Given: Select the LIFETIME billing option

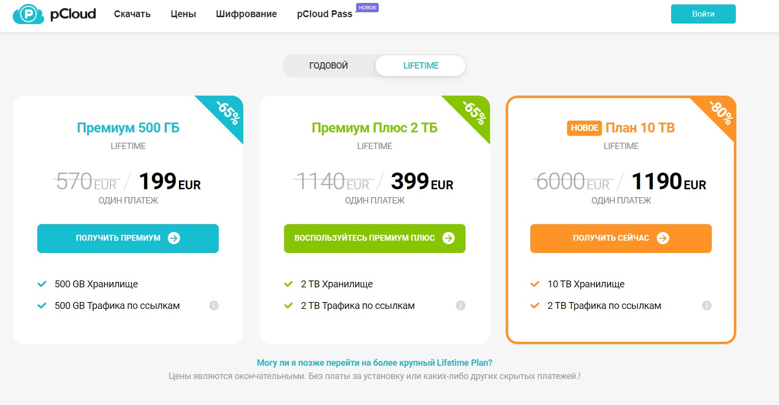Looking at the screenshot, I should 420,66.
